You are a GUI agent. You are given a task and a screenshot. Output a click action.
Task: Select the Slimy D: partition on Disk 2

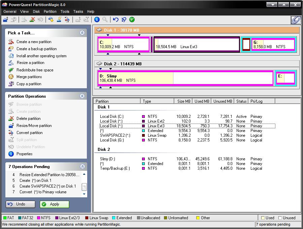[185, 78]
